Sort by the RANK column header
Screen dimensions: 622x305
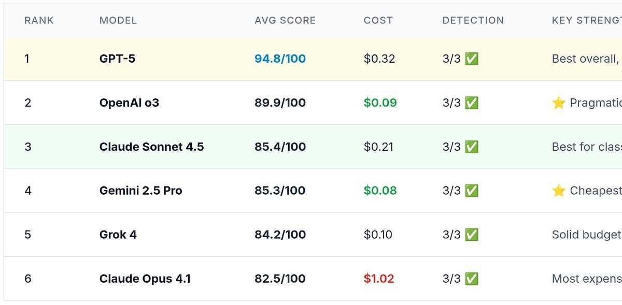(x=39, y=21)
